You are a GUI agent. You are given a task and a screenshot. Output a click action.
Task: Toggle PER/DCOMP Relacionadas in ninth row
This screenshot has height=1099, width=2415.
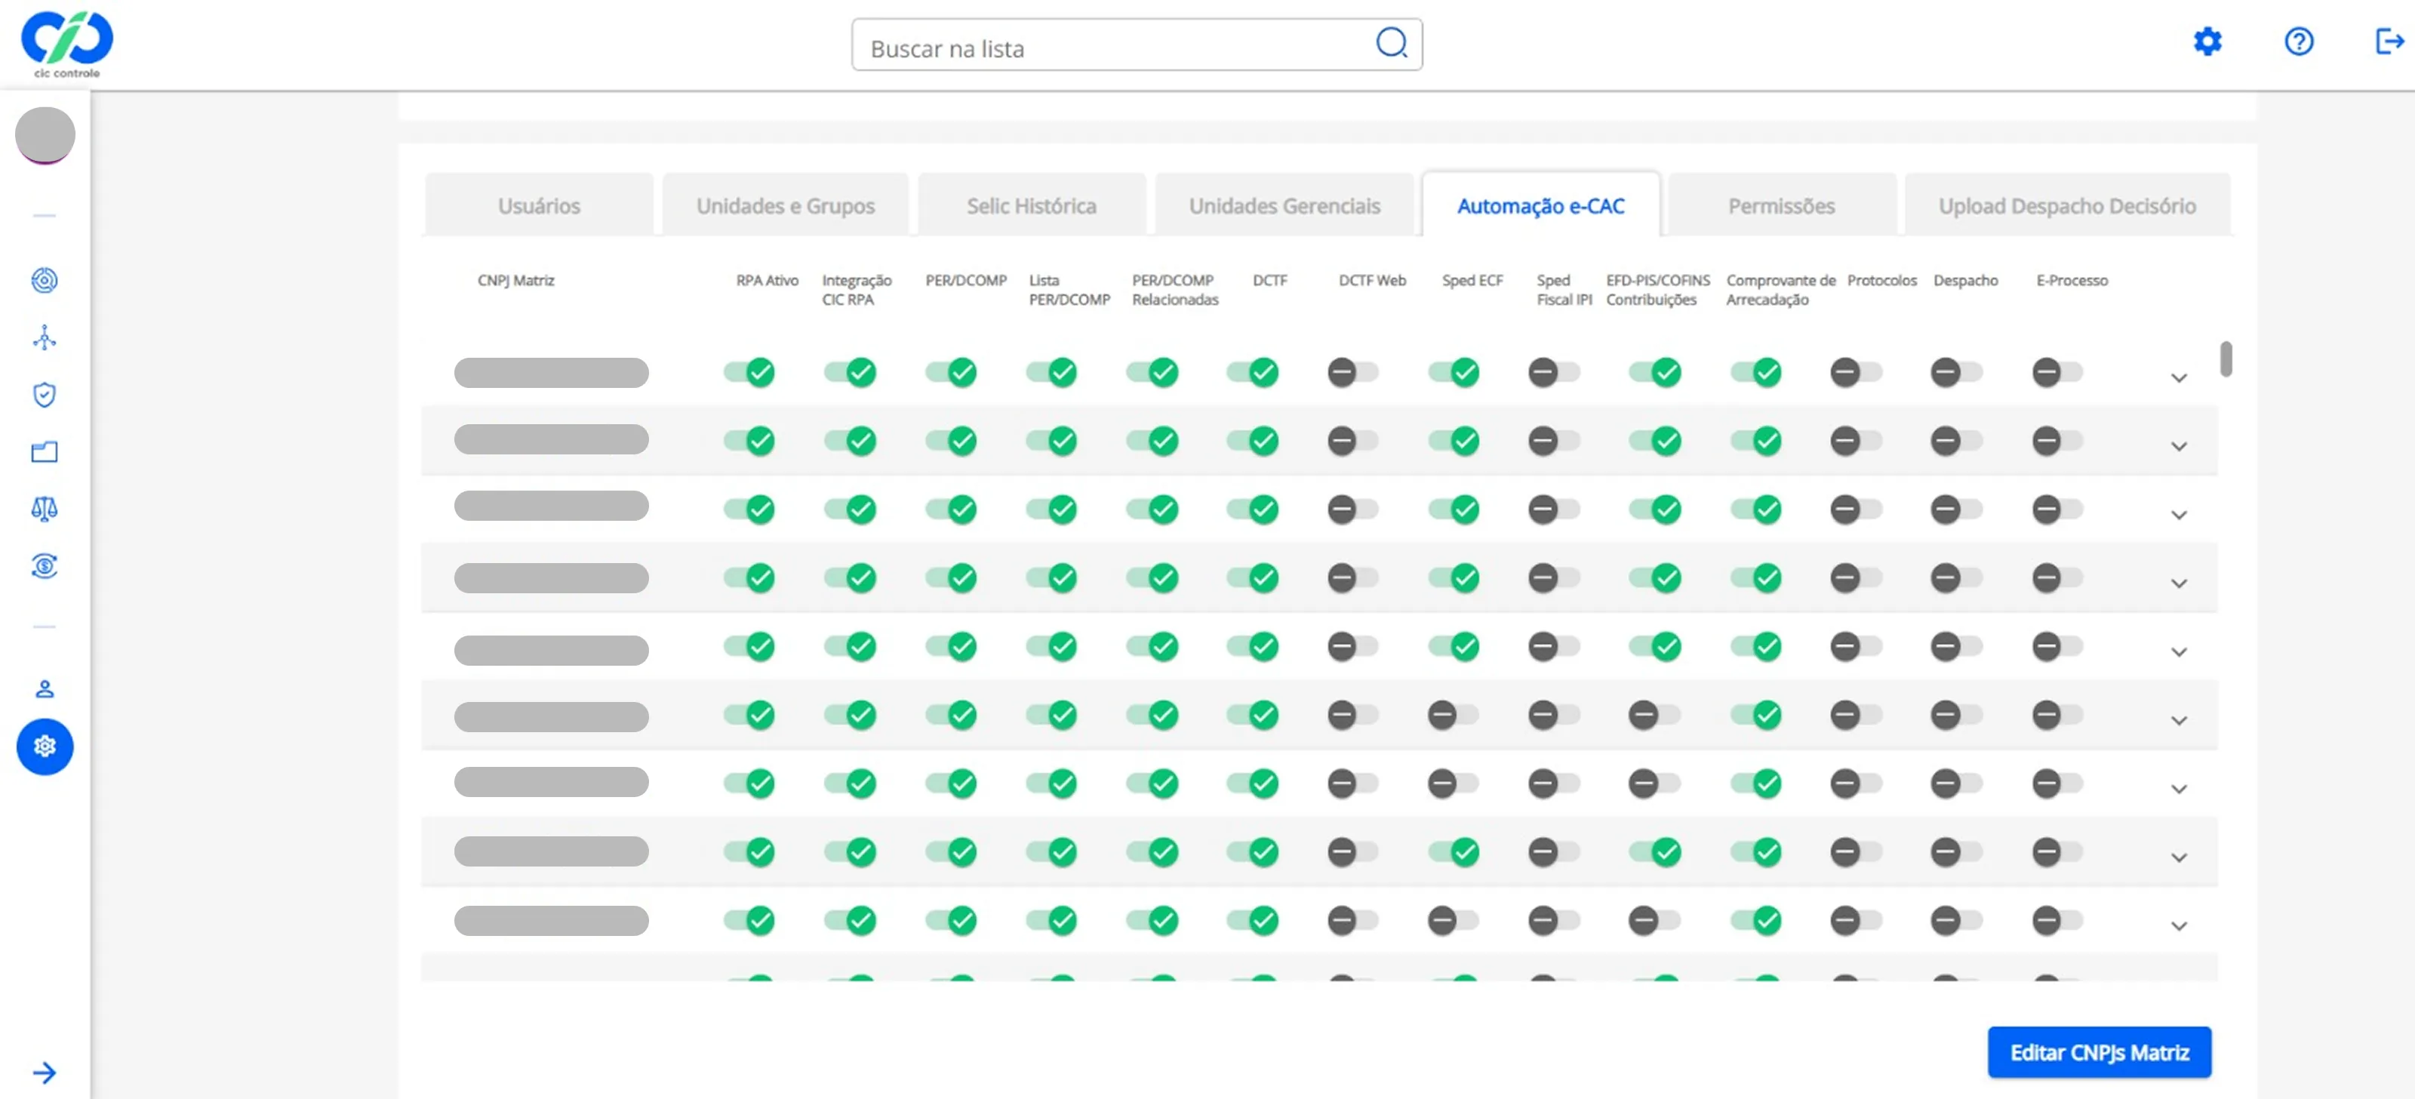point(1153,920)
